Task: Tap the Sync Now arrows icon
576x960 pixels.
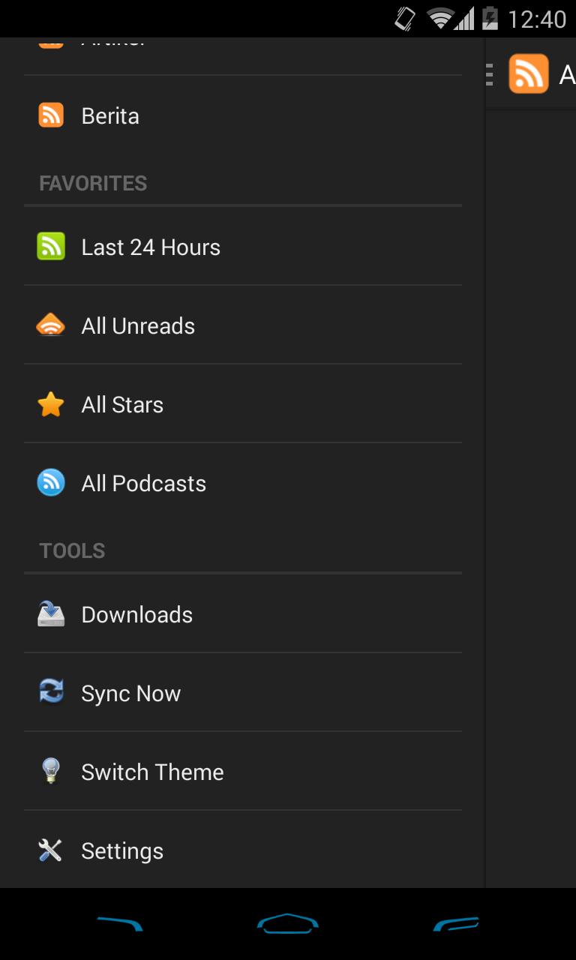Action: 51,692
